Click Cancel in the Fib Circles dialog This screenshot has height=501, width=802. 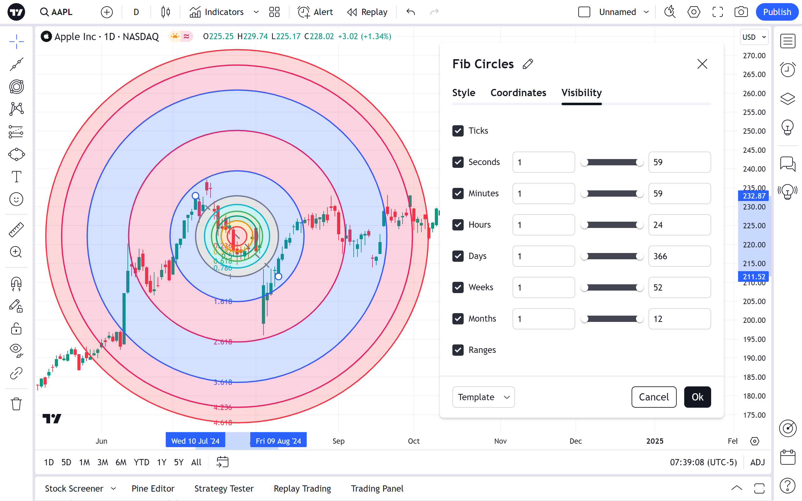[654, 397]
